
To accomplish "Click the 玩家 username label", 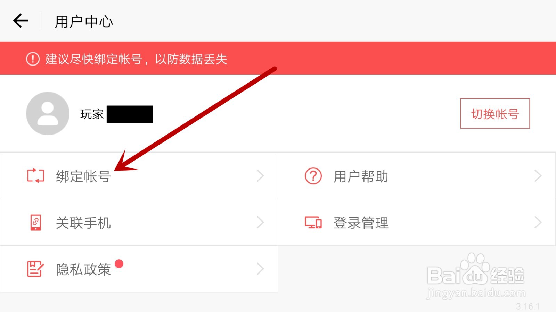I will tap(92, 114).
